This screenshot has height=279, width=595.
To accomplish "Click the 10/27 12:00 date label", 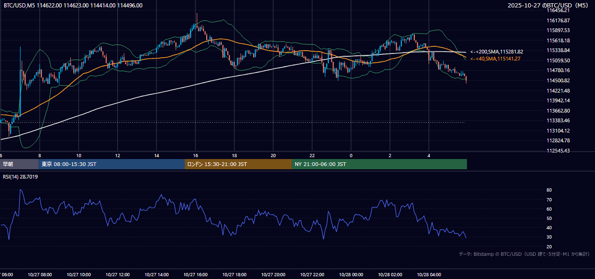I will (117, 275).
